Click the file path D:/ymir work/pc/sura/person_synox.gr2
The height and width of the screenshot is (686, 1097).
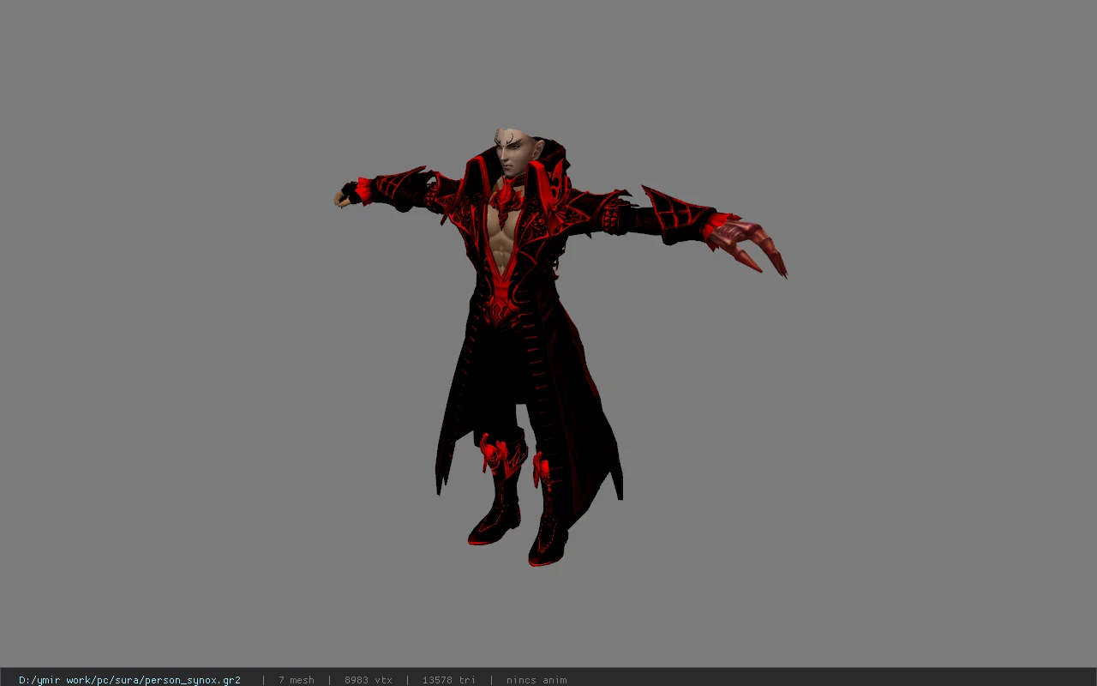click(x=129, y=680)
